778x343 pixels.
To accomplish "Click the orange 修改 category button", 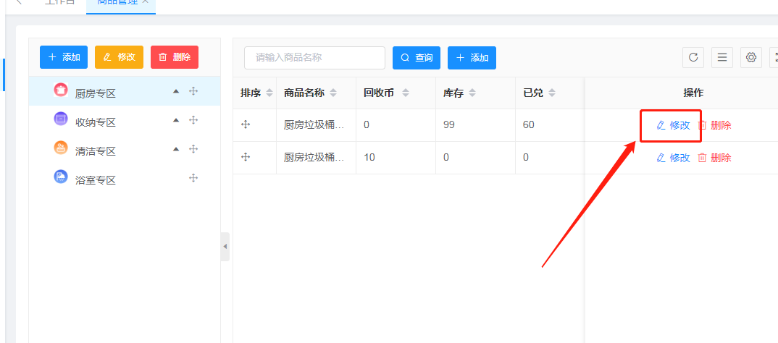I will click(x=119, y=57).
